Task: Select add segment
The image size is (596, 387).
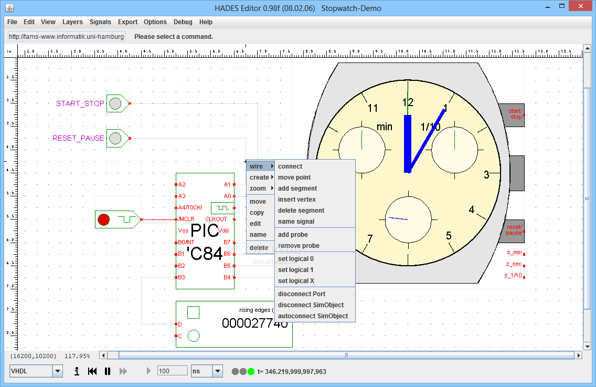Action: [315, 189]
